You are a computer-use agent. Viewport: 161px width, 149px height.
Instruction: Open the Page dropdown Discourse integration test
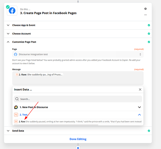click(x=78, y=54)
